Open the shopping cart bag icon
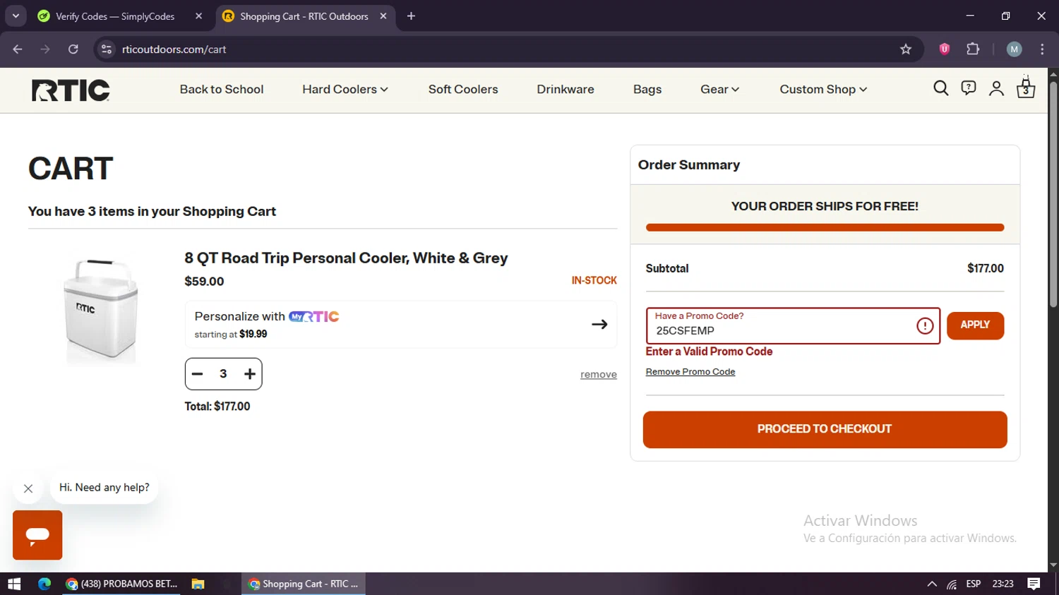Viewport: 1059px width, 595px height. coord(1026,89)
